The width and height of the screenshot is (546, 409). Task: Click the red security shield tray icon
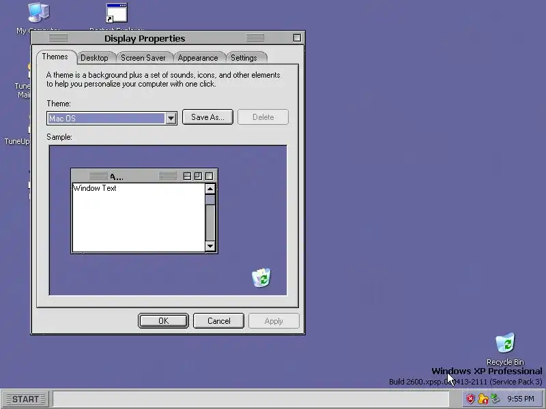click(470, 399)
